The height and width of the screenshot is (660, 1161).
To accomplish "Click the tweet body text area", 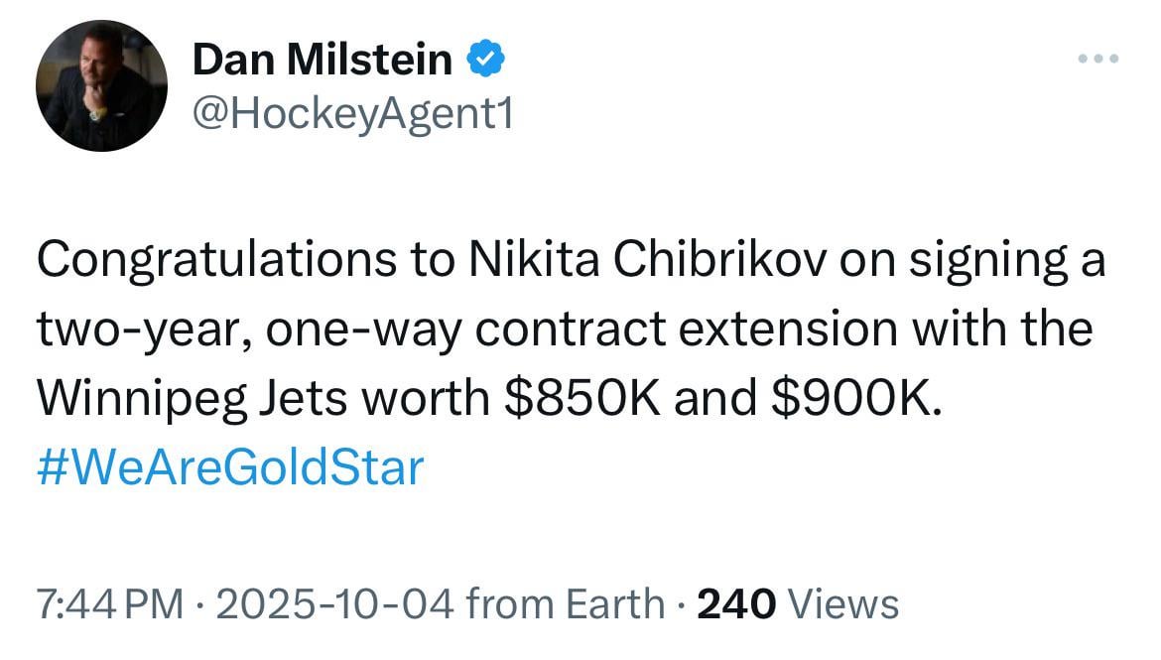I will tap(571, 328).
